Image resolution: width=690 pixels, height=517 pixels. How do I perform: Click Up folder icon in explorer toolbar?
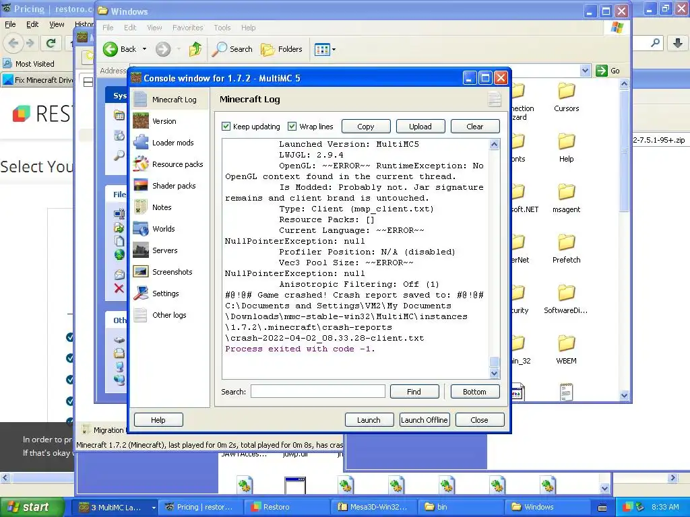[195, 49]
